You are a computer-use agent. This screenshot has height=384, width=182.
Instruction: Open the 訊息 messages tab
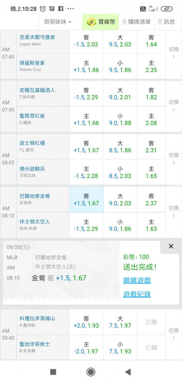tap(167, 22)
